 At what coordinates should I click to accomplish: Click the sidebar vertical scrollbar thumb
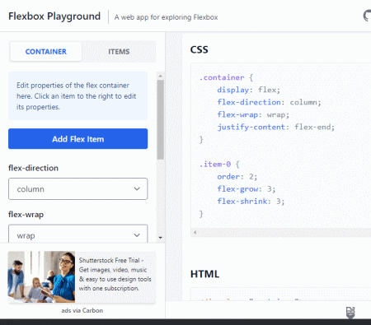(x=160, y=119)
